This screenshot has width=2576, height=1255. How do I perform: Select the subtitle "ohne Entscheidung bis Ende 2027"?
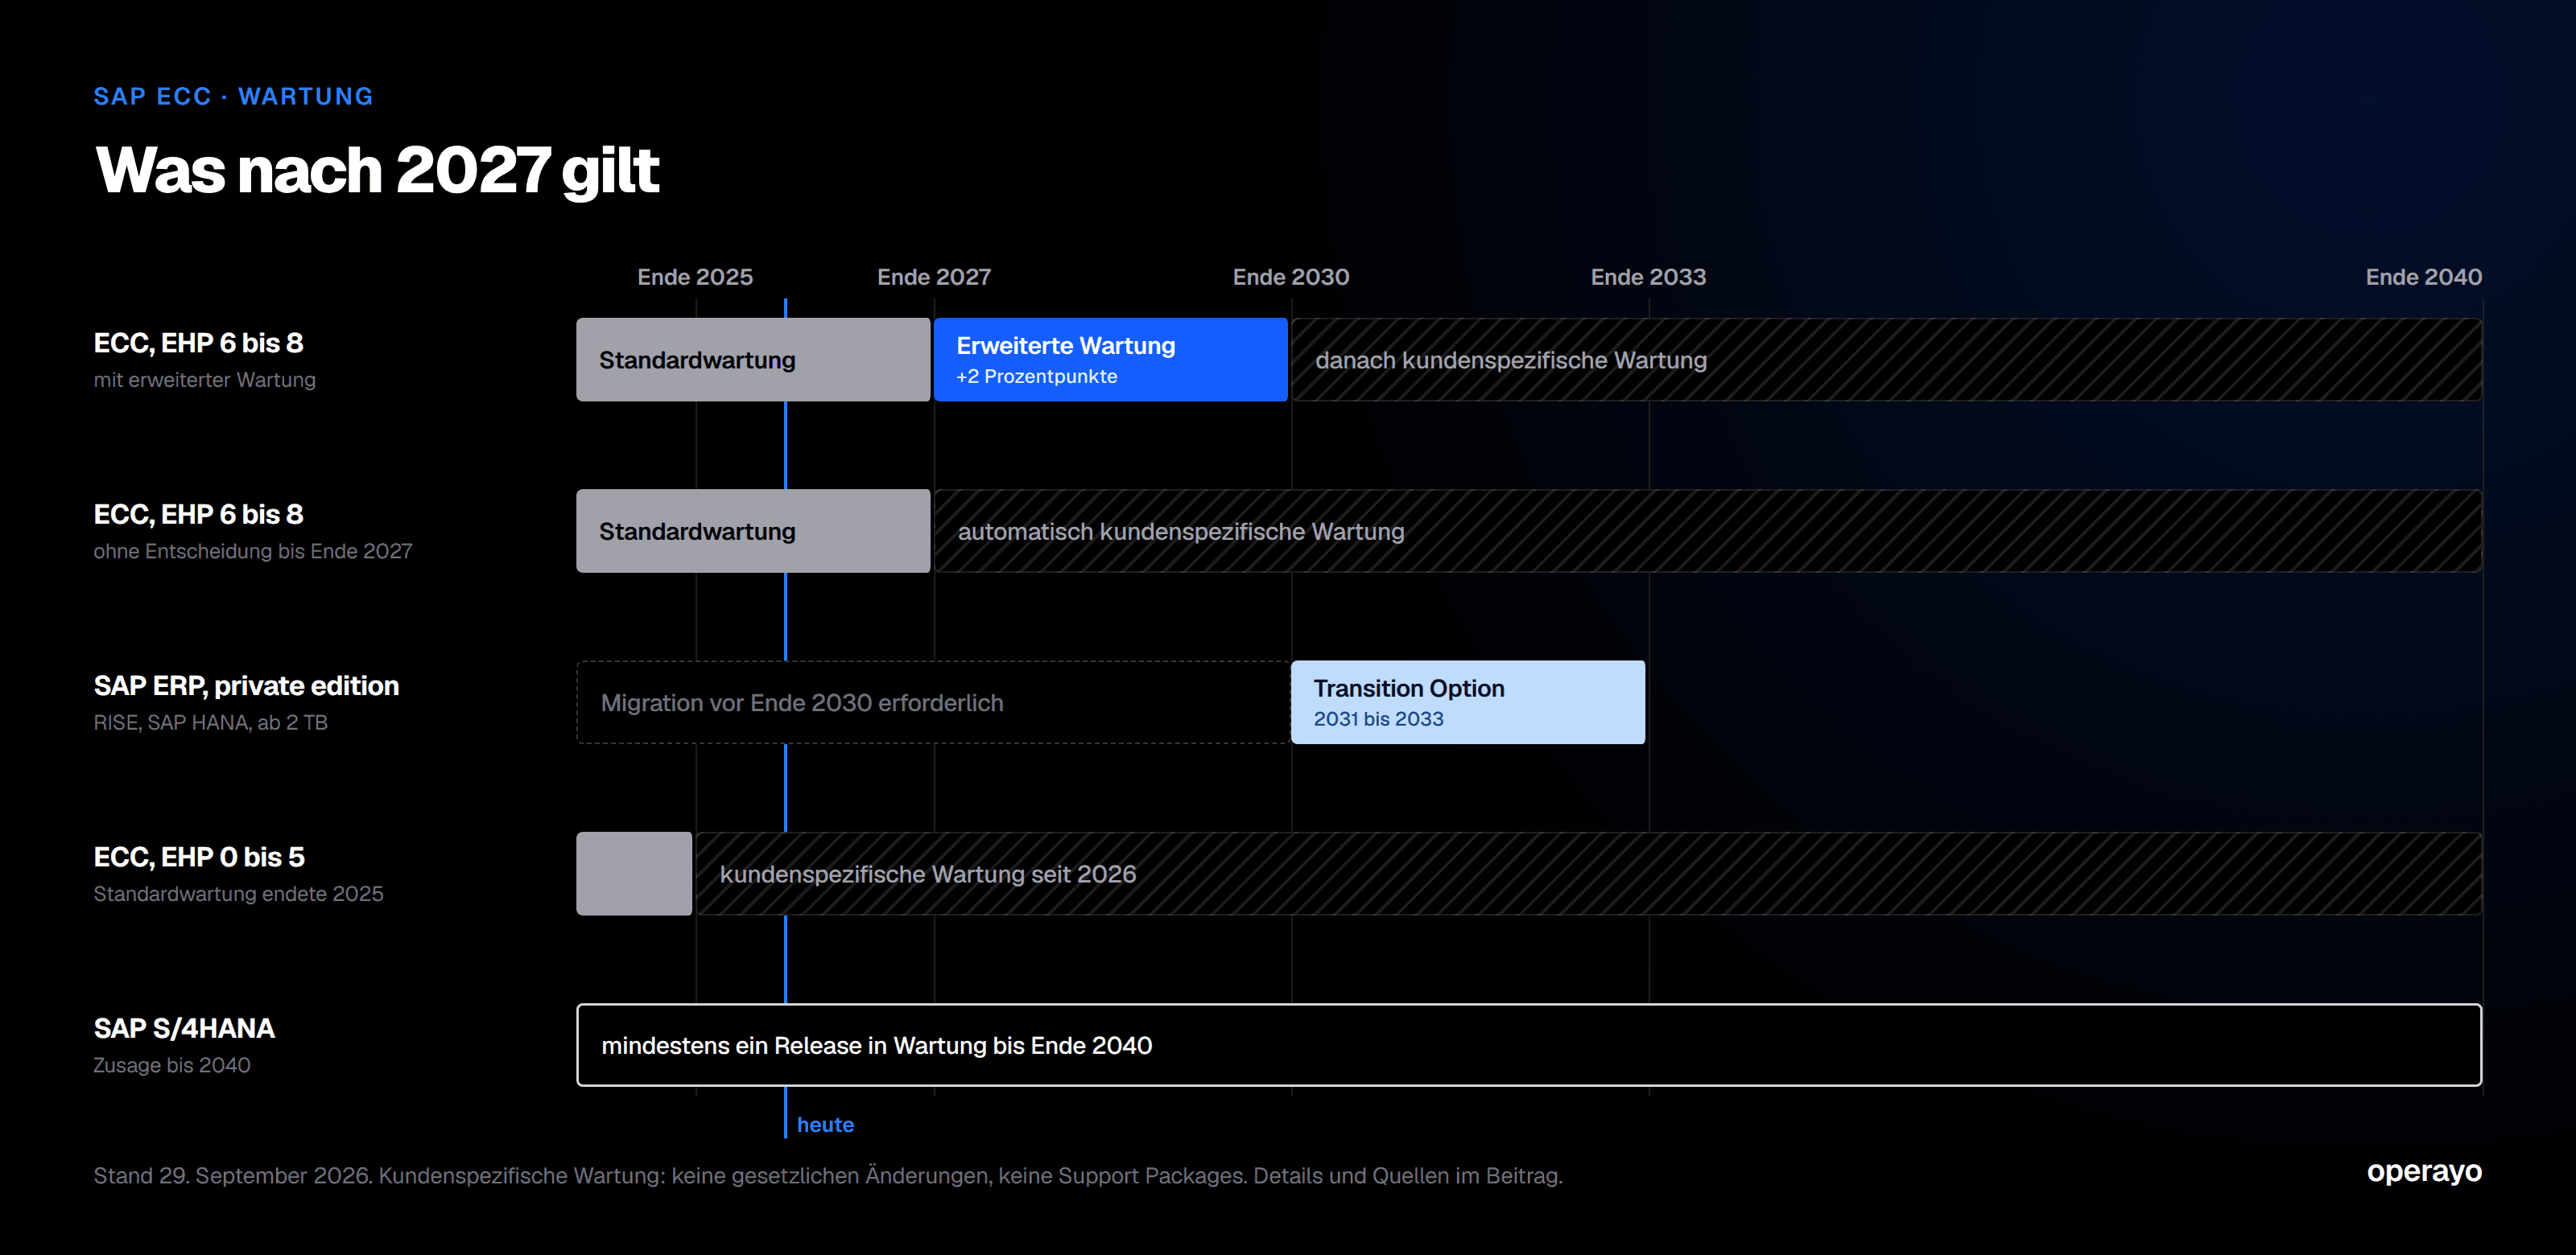[x=252, y=550]
